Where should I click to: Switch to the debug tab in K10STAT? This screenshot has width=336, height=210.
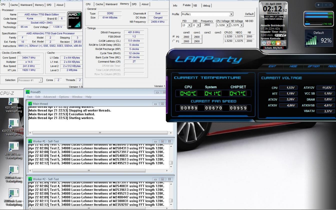coord(206,5)
